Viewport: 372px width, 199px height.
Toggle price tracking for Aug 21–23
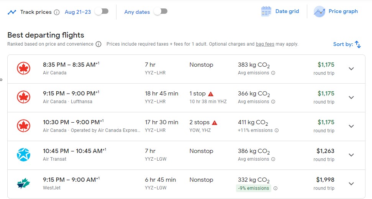pos(102,12)
